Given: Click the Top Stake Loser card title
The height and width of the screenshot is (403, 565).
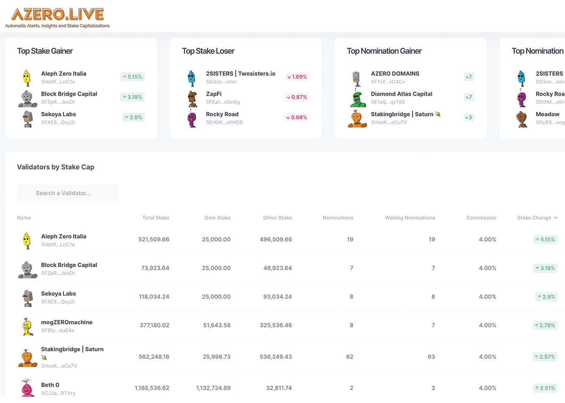Looking at the screenshot, I should (x=208, y=51).
